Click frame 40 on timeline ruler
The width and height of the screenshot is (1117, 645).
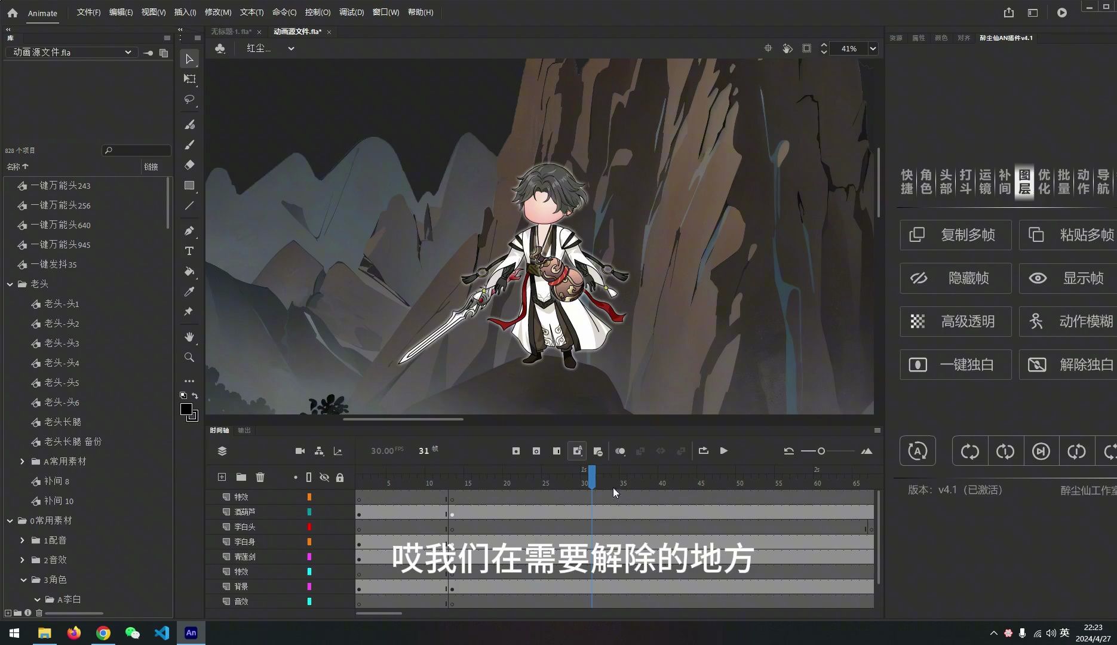[661, 483]
